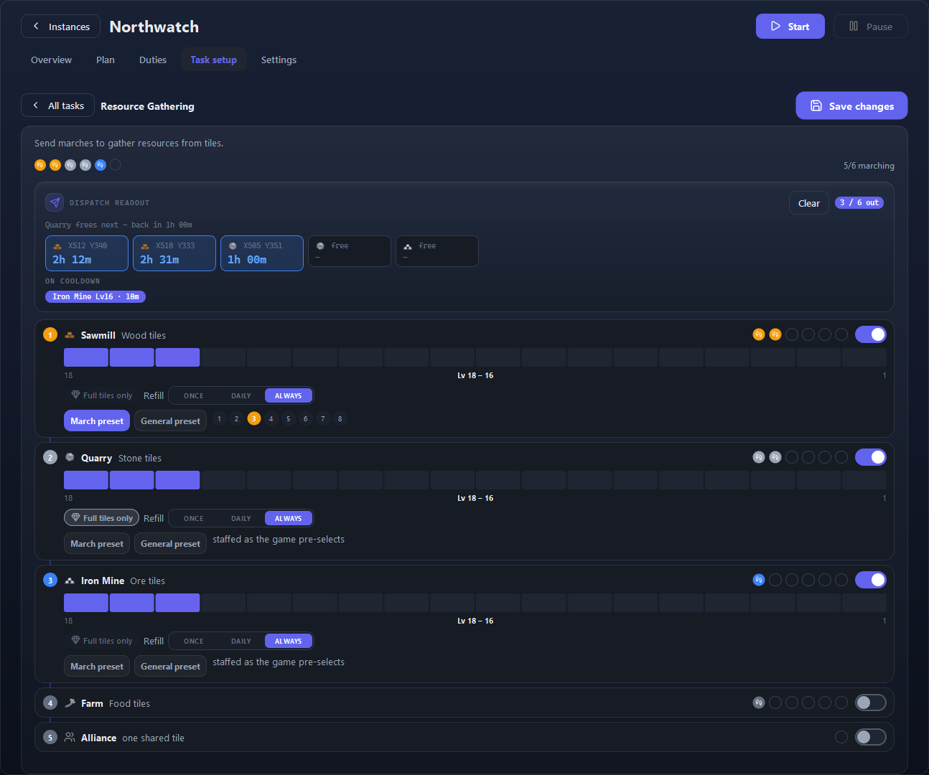Enable the Farm gathering toggle

click(x=871, y=703)
